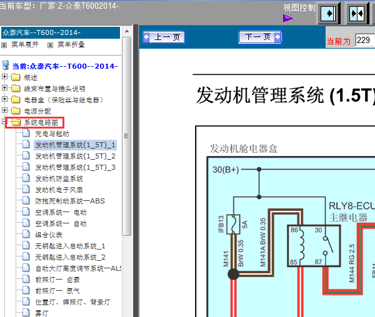Open 无钥匙进入启动系统_1 diagram
The height and width of the screenshot is (317, 375).
pyautogui.click(x=70, y=246)
